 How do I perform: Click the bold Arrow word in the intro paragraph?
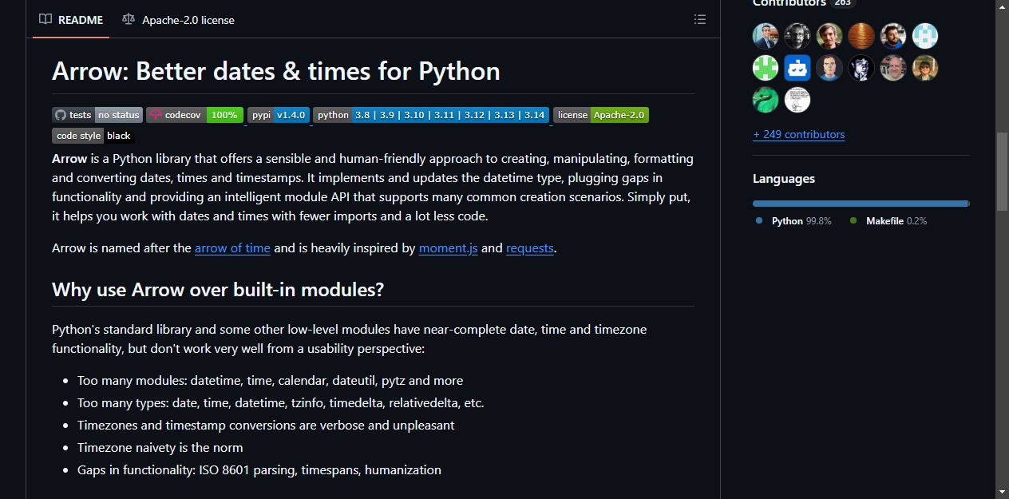coord(69,159)
